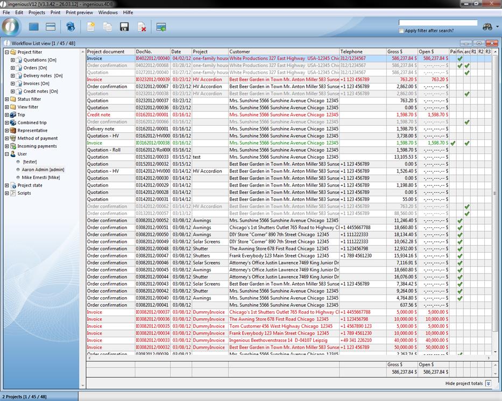Create a new document with the toolbar icon
Image resolution: width=502 pixels, height=401 pixels.
point(91,27)
